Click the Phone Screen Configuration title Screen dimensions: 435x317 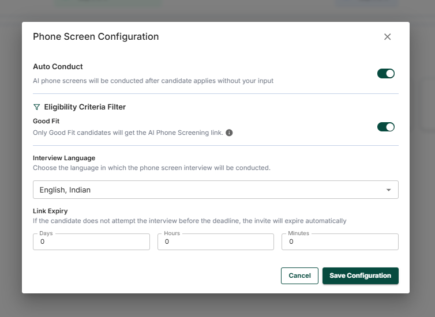[96, 37]
